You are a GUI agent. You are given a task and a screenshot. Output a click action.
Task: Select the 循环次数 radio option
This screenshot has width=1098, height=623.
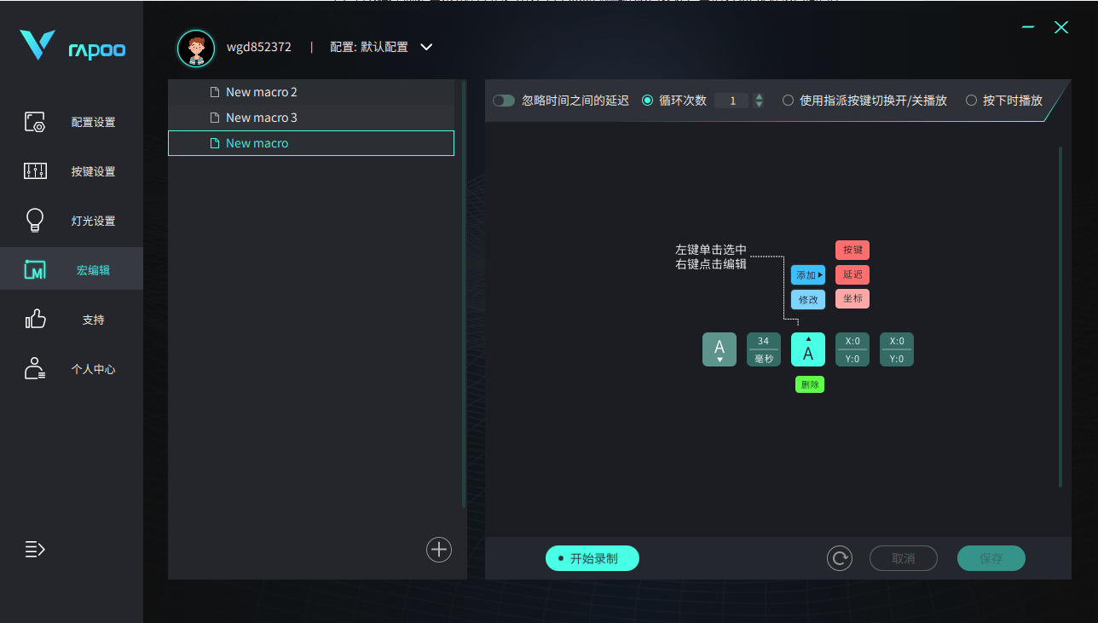pos(648,101)
